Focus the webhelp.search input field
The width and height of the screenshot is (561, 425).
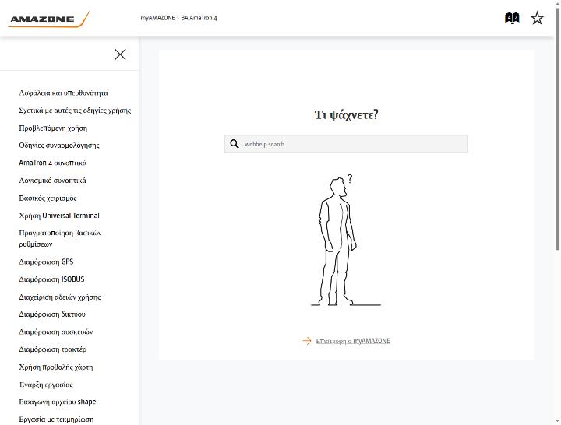coord(346,144)
